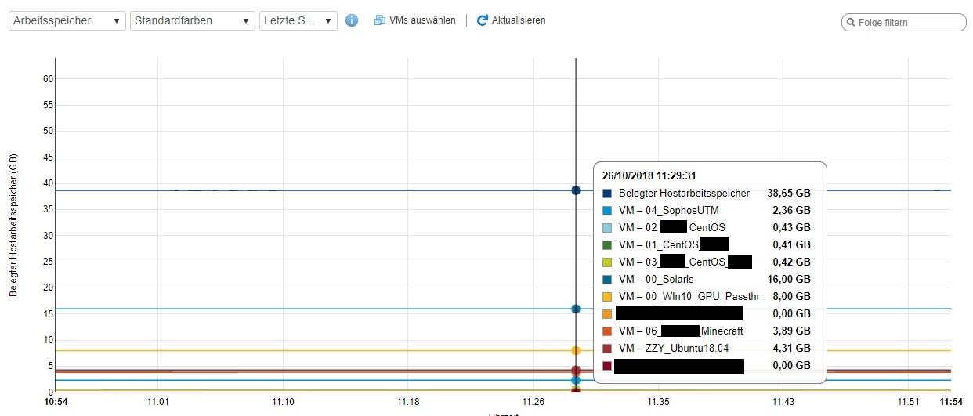Click the 2,36 GB value
973x416 pixels.
[792, 211]
